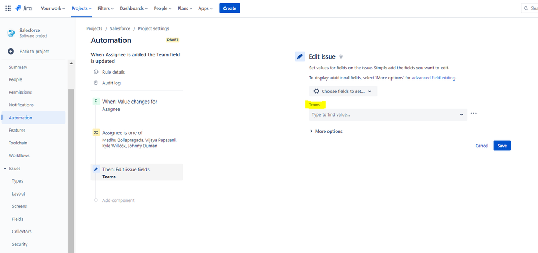This screenshot has width=538, height=253.
Task: Open Choose fields to set dropdown
Action: tap(343, 91)
